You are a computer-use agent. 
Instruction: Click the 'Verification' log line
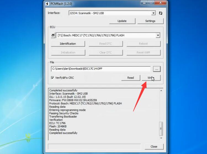pyautogui.click(x=56, y=120)
